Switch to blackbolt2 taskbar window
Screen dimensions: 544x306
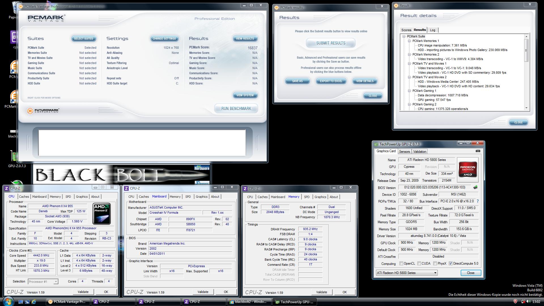pos(249,302)
